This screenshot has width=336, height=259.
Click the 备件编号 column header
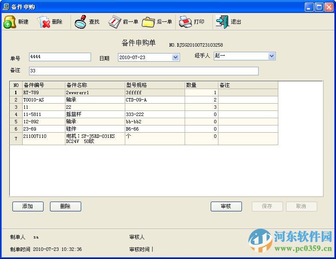44,85
